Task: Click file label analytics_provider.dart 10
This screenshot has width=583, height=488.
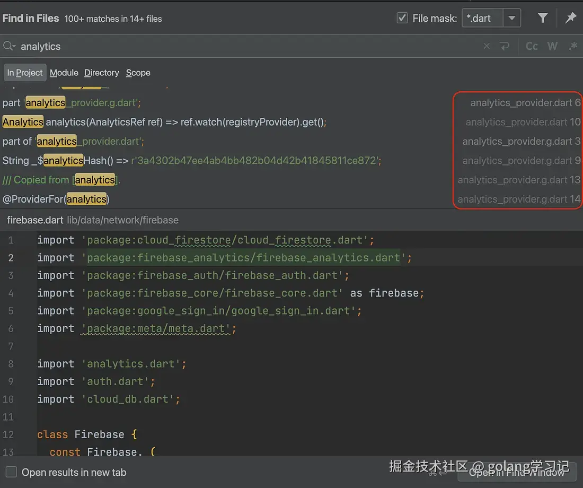Action: 523,122
